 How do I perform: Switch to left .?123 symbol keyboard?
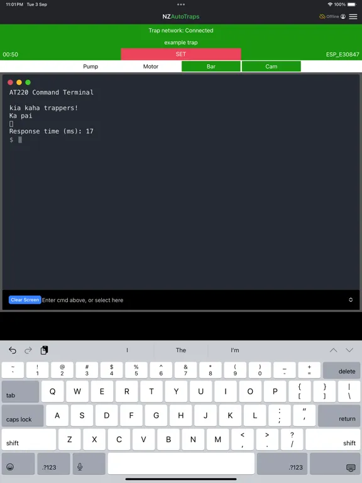click(x=53, y=464)
